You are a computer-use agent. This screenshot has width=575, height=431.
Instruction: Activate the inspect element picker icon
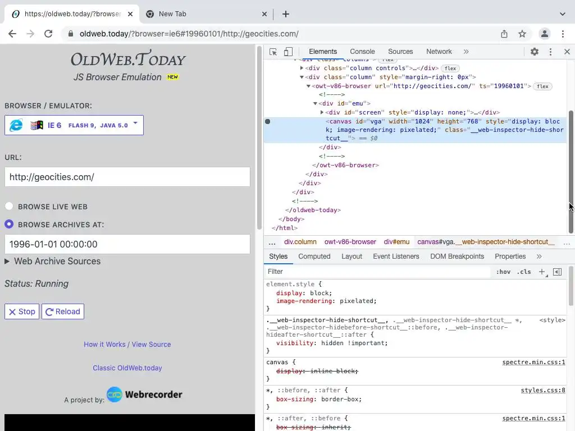273,52
